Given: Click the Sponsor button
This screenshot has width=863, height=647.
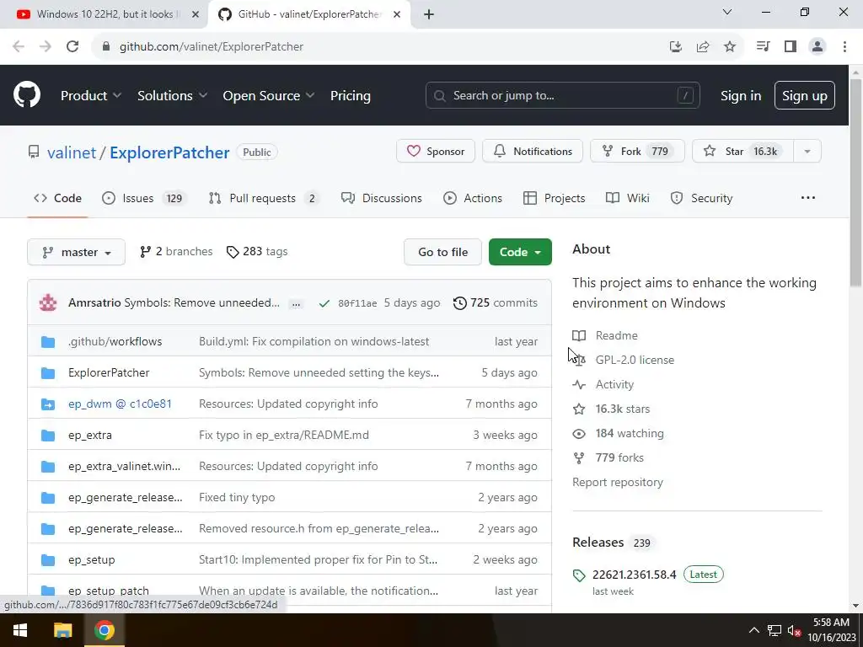Looking at the screenshot, I should pos(436,152).
